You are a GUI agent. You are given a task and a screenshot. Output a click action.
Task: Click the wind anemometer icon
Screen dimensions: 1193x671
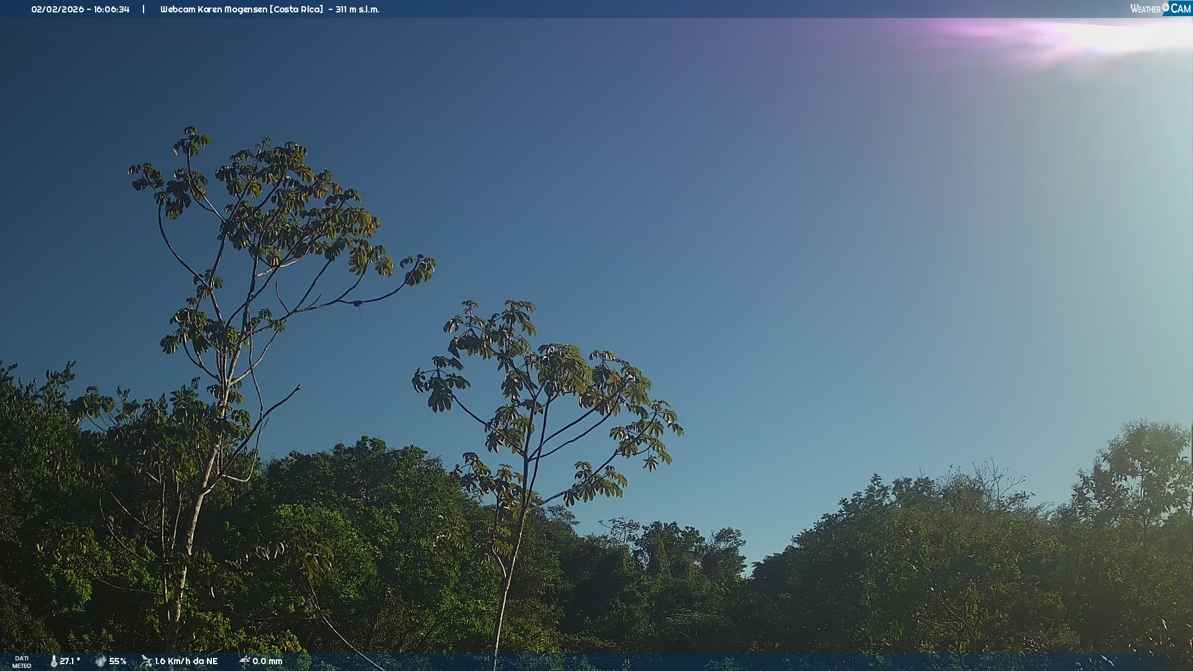pyautogui.click(x=146, y=661)
